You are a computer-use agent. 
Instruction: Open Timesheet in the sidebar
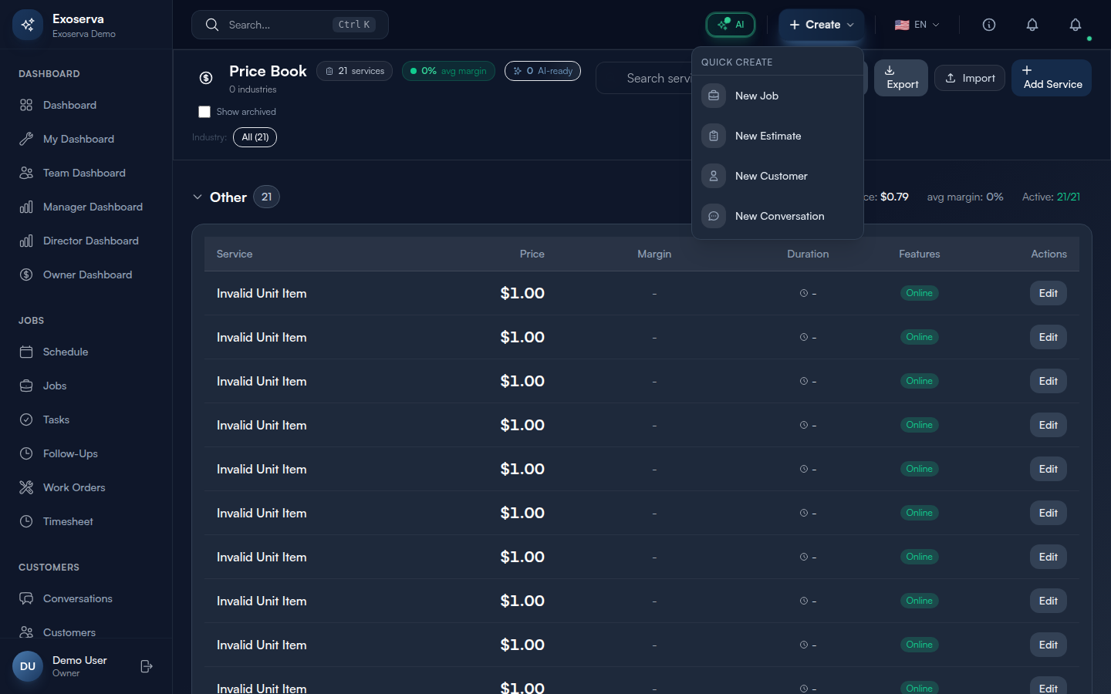click(68, 521)
